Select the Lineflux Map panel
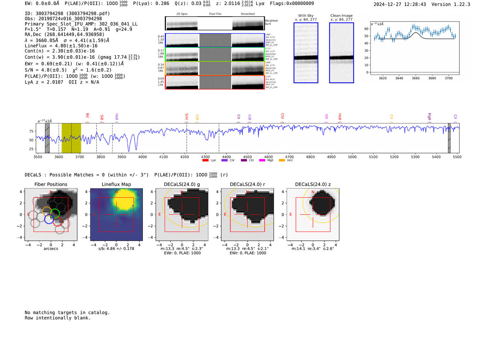Viewport: 495px width, 337px height. coord(116,215)
